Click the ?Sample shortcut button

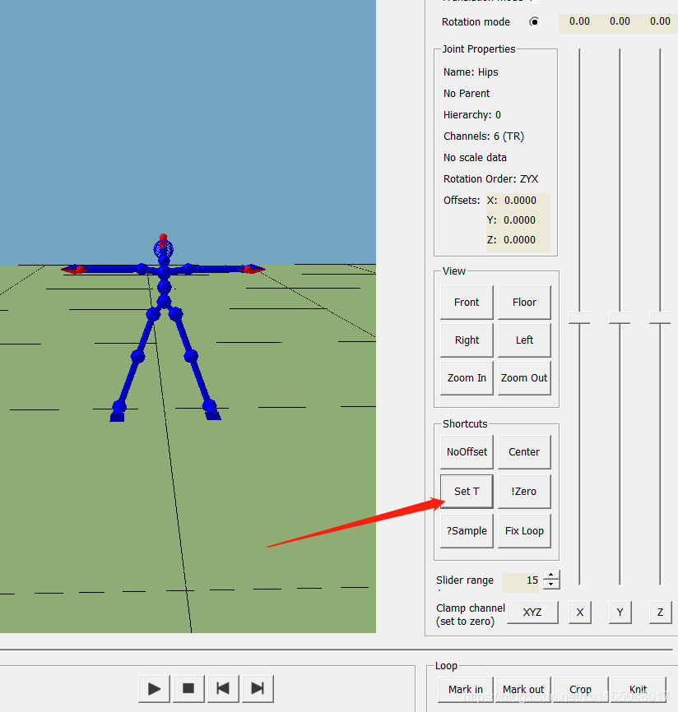tap(467, 531)
